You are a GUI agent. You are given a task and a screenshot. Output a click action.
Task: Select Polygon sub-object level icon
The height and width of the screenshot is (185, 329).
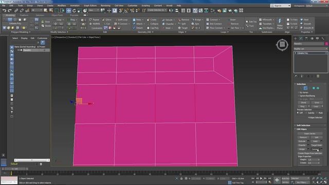314,88
